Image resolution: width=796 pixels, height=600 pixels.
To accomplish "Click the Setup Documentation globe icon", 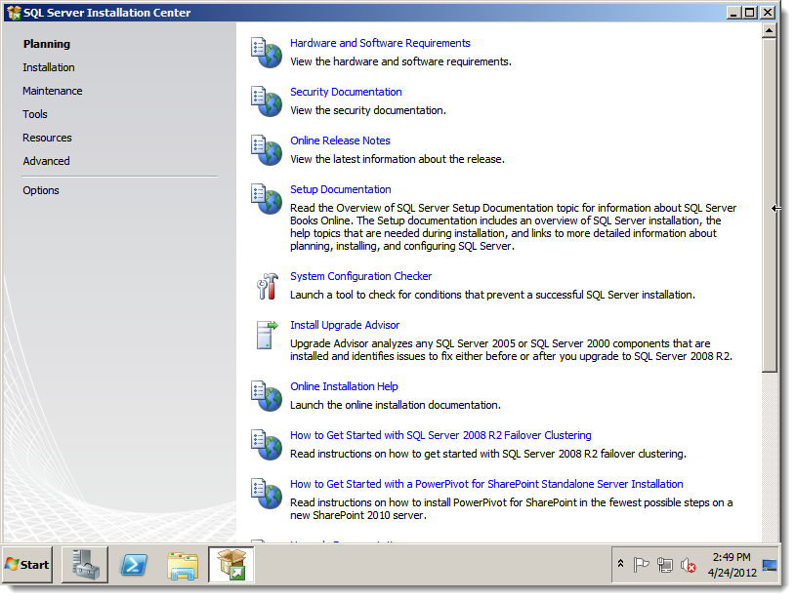I will pyautogui.click(x=267, y=198).
